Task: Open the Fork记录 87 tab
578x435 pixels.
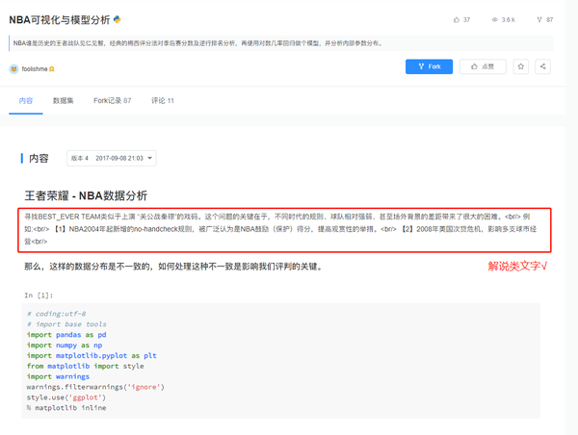Action: (x=112, y=100)
